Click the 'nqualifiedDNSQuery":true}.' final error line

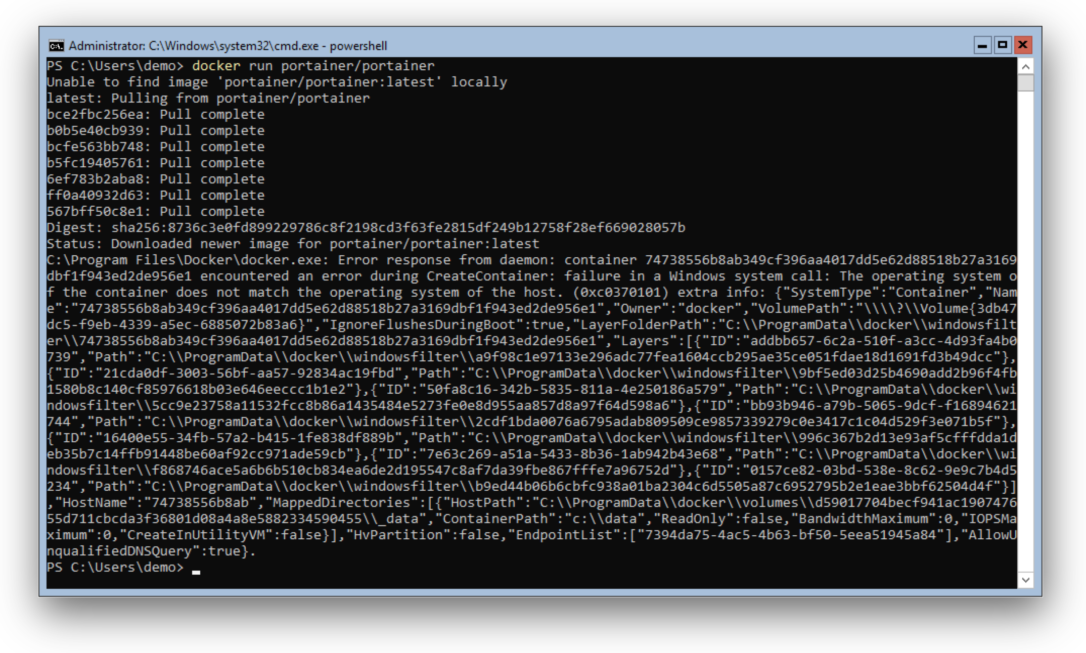[x=151, y=551]
